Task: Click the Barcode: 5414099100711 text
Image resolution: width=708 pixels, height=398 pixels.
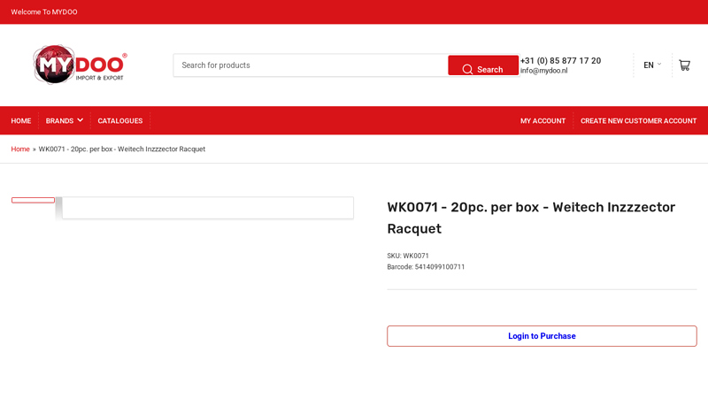Action: tap(426, 267)
